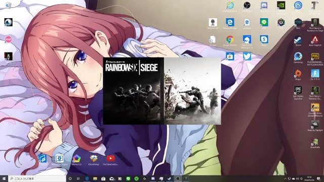This screenshot has height=182, width=324.
Task: Select PLAYERUNKNOWN'S BATTLEGROUNDS desktop icon
Action: point(315,57)
